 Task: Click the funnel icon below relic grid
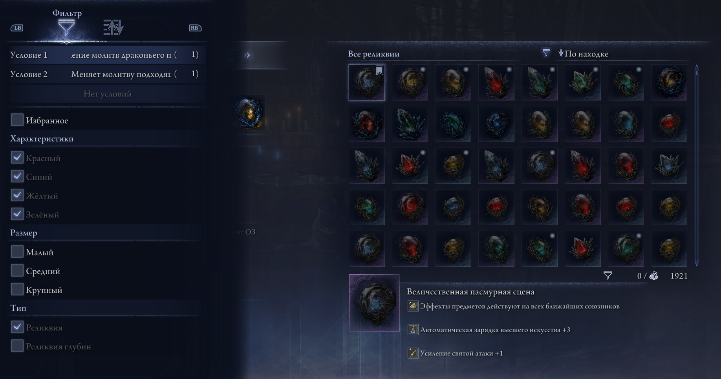click(x=608, y=275)
